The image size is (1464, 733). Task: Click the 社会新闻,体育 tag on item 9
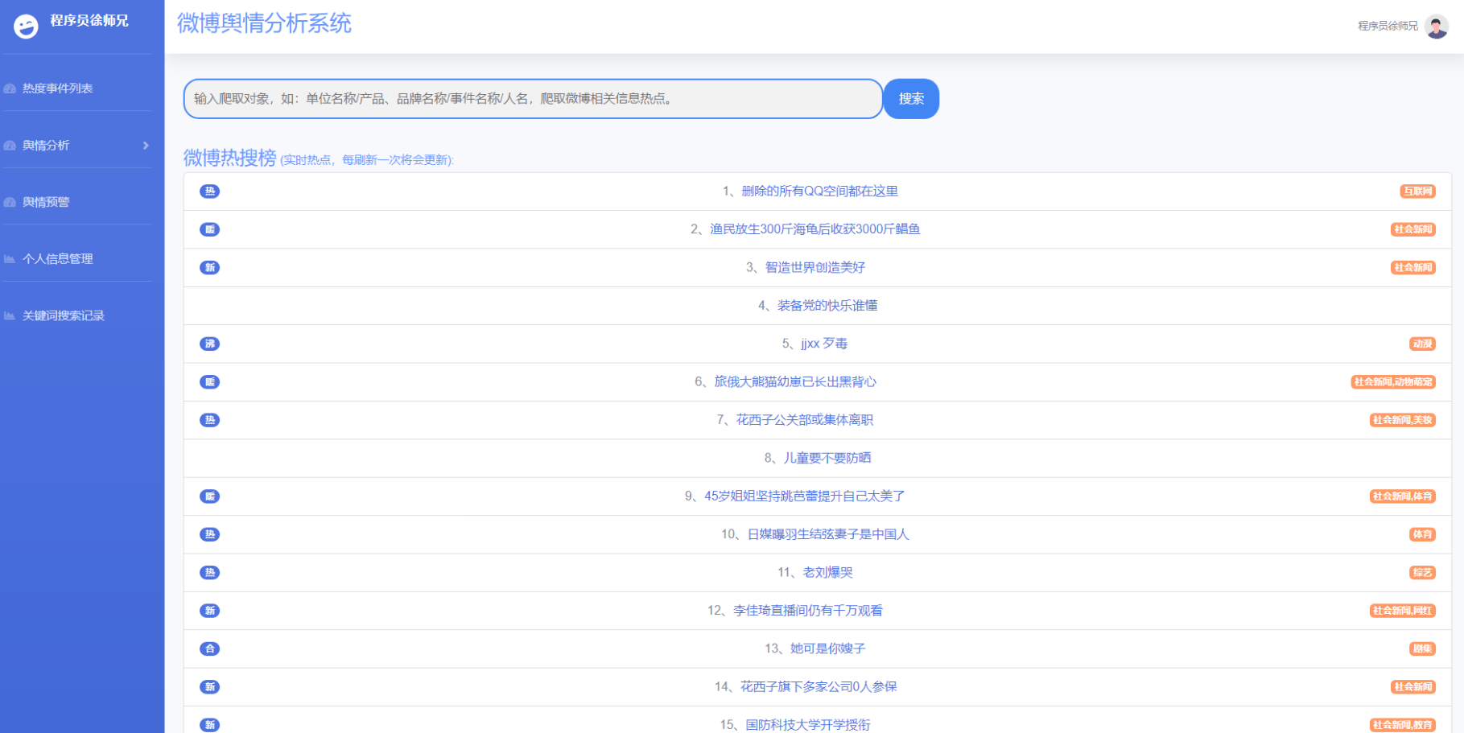[x=1403, y=496]
